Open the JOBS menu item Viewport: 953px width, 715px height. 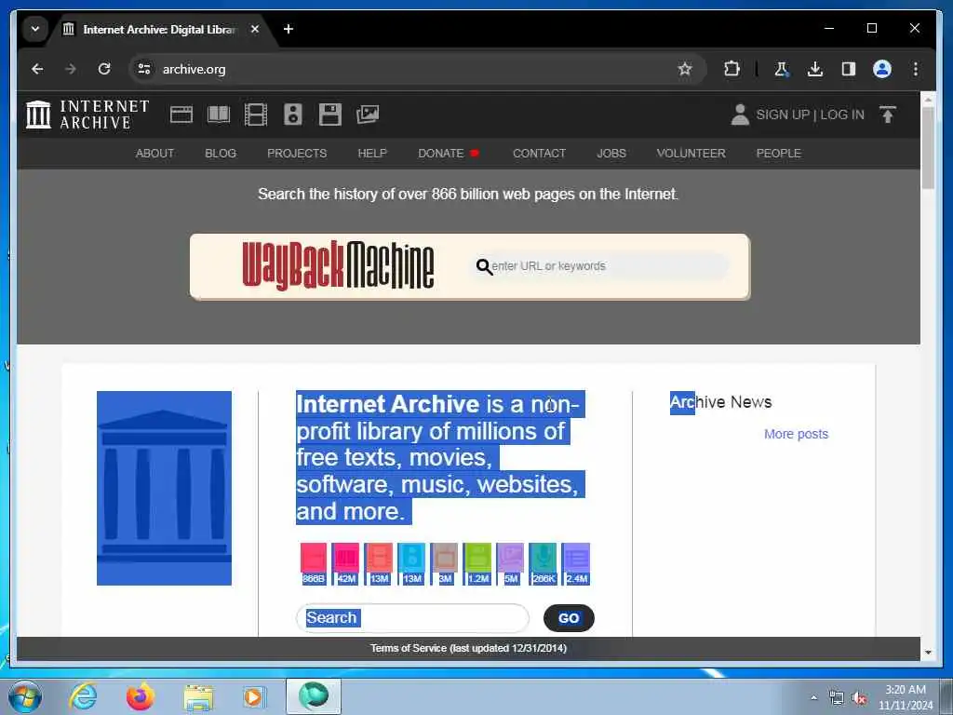pyautogui.click(x=611, y=154)
